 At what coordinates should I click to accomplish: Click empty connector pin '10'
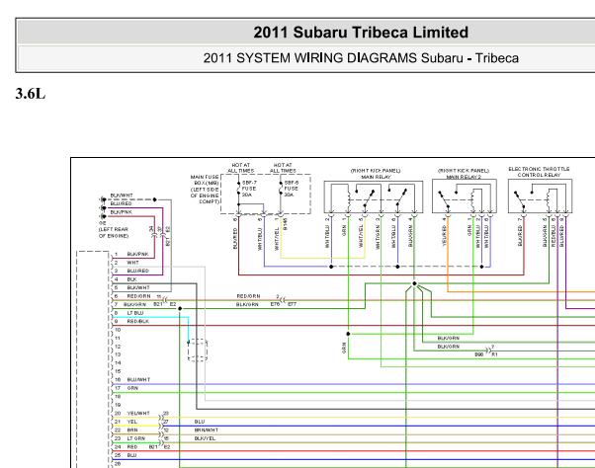point(118,330)
